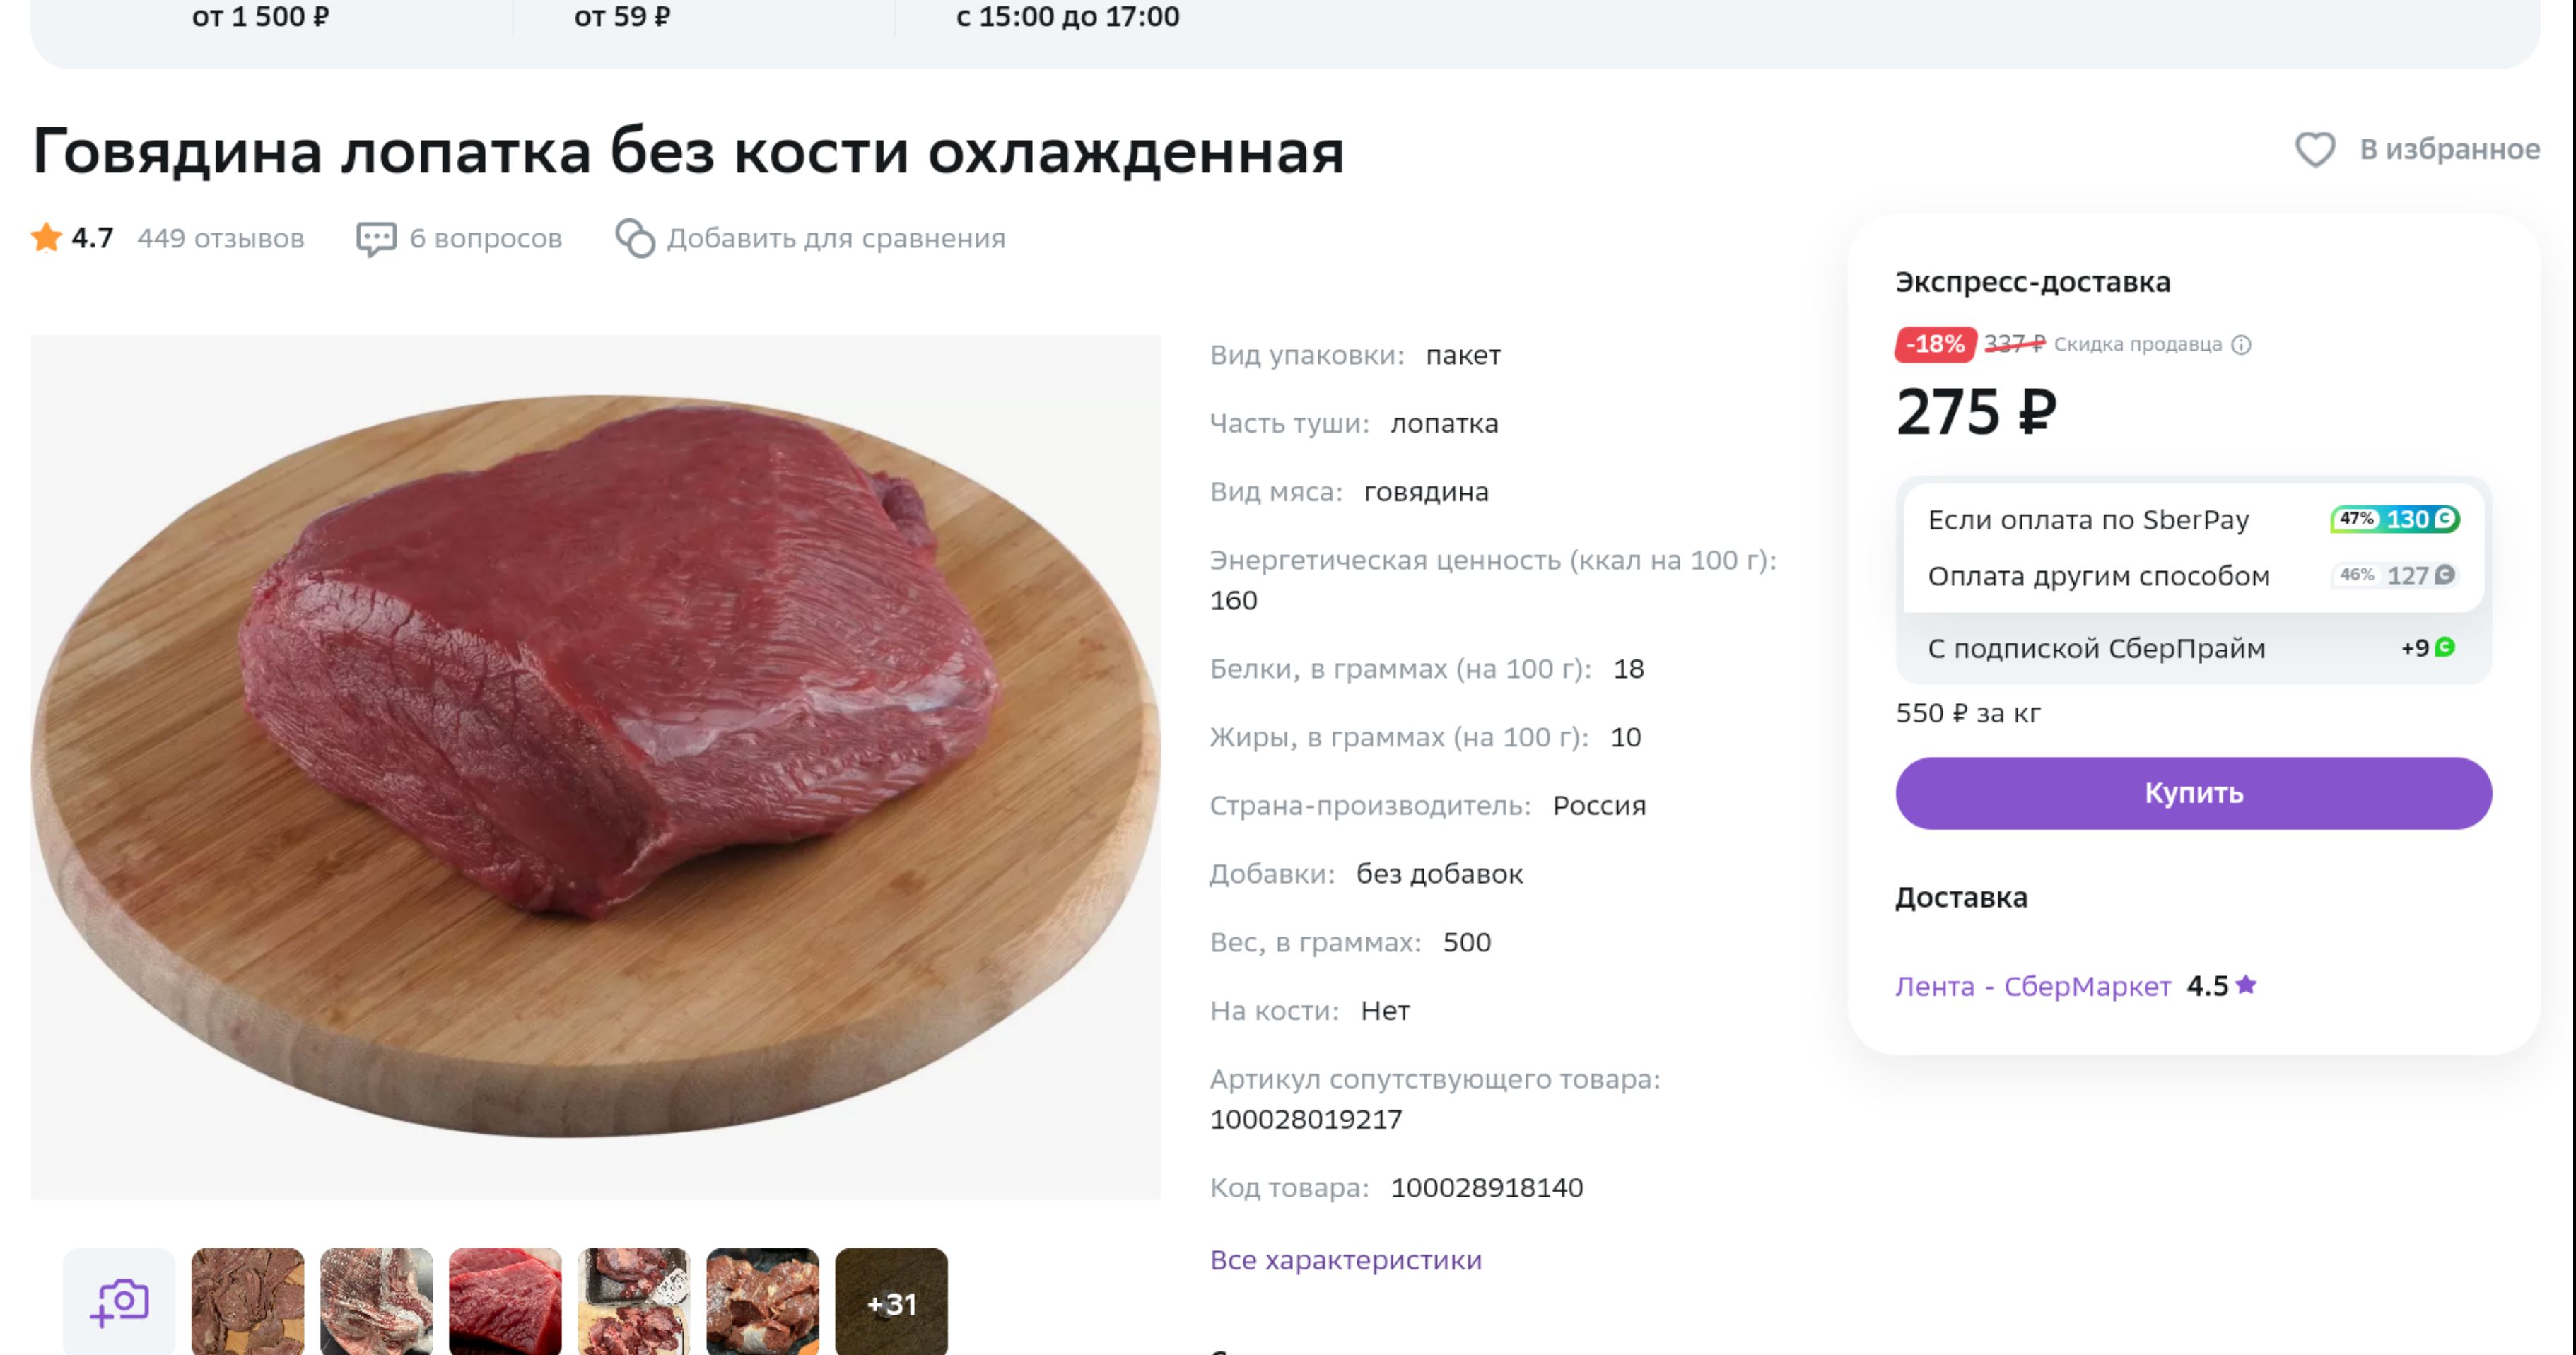The height and width of the screenshot is (1355, 2576).
Task: Select the Если оплата по SberPay option
Action: tap(2088, 520)
